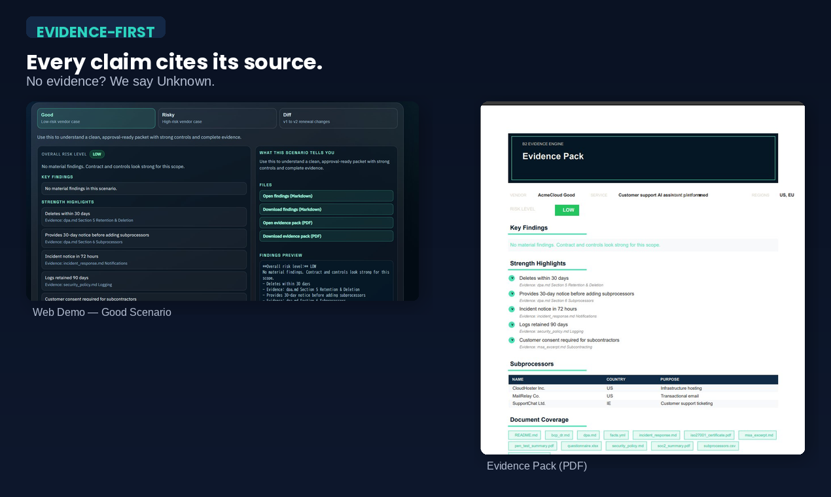Select security_policy.md in Document Coverage

click(x=626, y=445)
